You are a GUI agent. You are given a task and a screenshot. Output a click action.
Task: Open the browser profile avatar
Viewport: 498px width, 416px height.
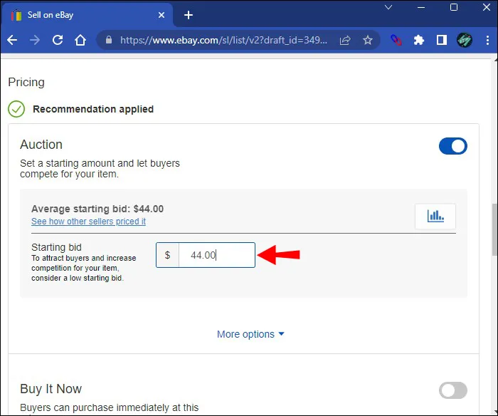(x=465, y=40)
